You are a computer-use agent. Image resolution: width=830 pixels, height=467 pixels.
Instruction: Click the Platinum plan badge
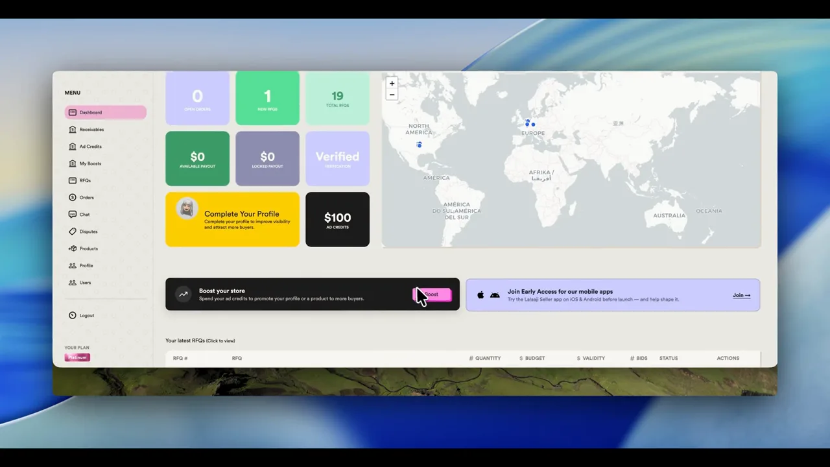click(77, 357)
